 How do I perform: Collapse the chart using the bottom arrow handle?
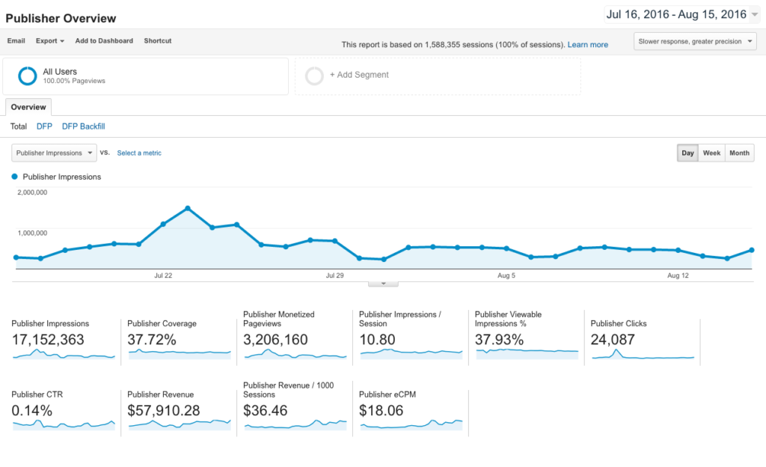pyautogui.click(x=383, y=284)
